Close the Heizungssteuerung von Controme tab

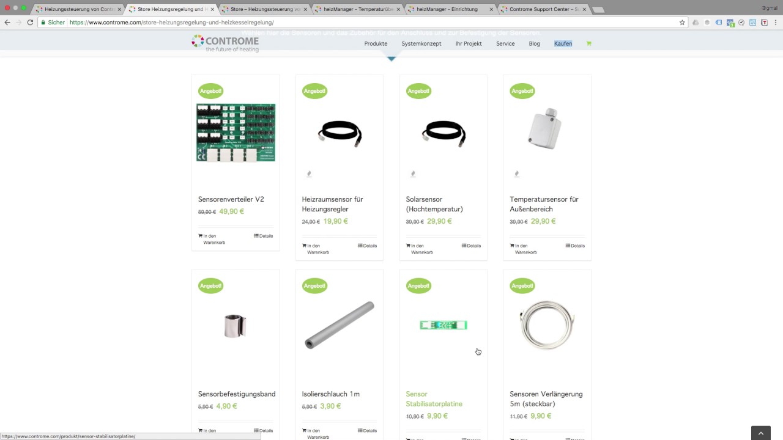119,9
